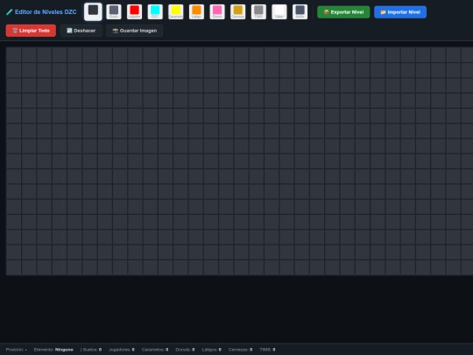This screenshot has height=355, width=473.
Task: Click the Posición status entry
Action: (17, 350)
